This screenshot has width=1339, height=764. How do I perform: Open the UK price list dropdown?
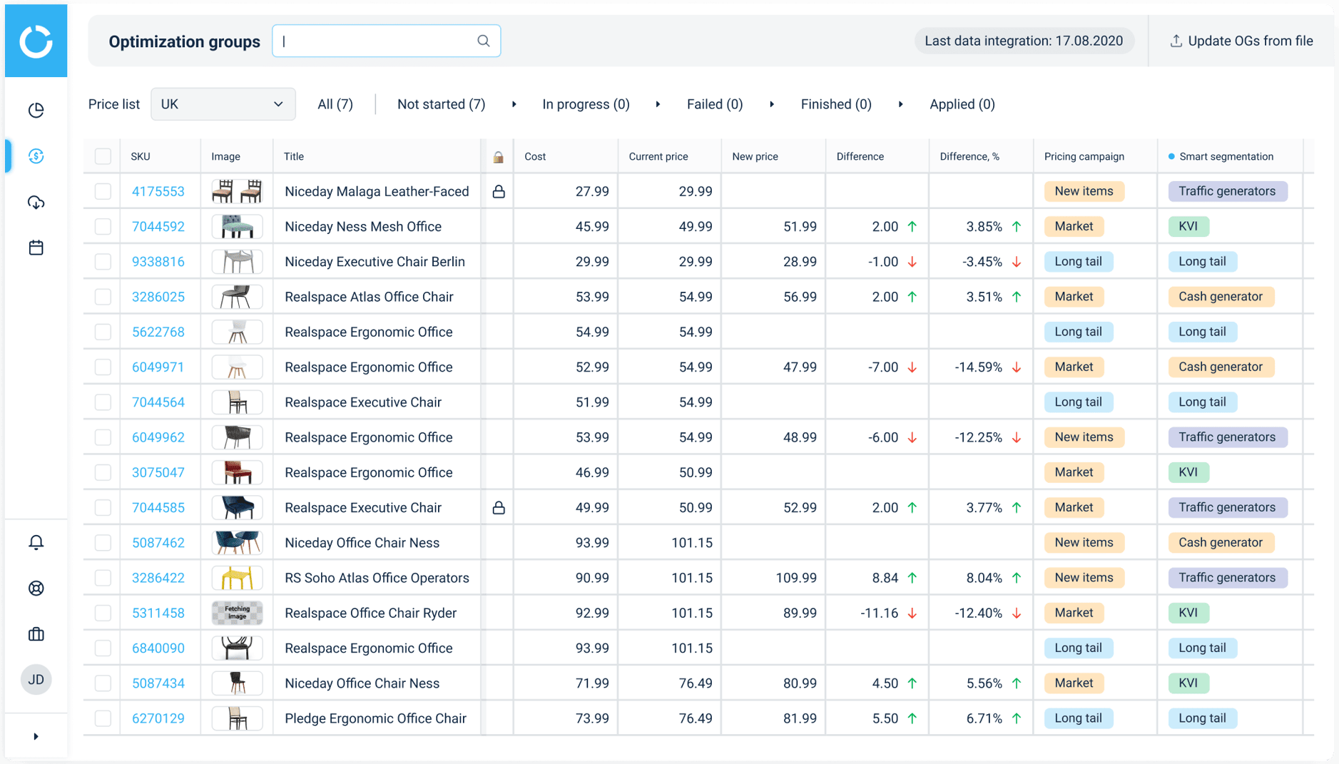223,104
